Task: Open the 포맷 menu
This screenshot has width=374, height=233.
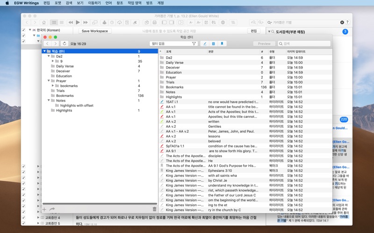Action: (x=58, y=3)
